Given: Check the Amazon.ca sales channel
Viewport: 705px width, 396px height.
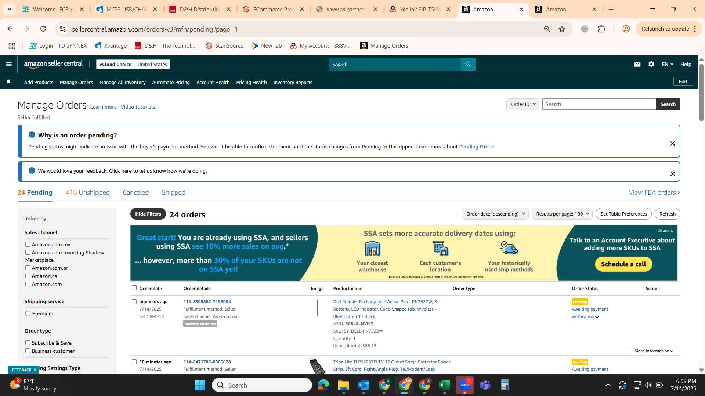Looking at the screenshot, I should point(28,276).
